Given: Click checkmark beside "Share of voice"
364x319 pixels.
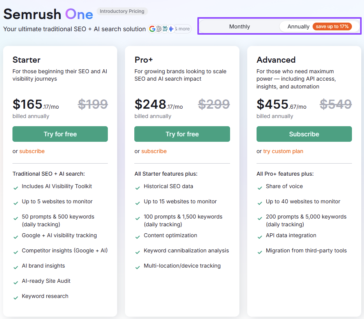Looking at the screenshot, I should click(260, 188).
